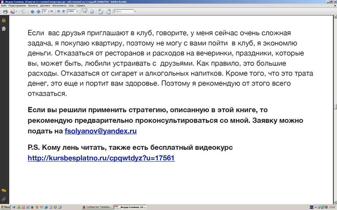Toggle the fit-width scrolling mode button

tap(84, 11)
